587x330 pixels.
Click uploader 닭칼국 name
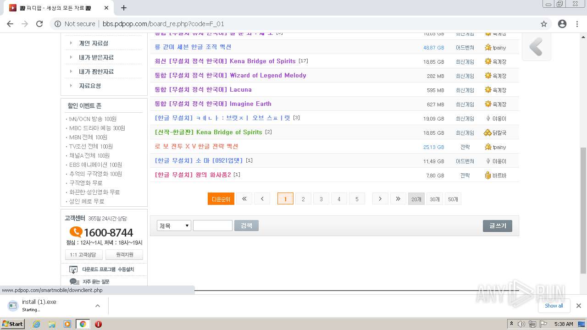click(499, 133)
